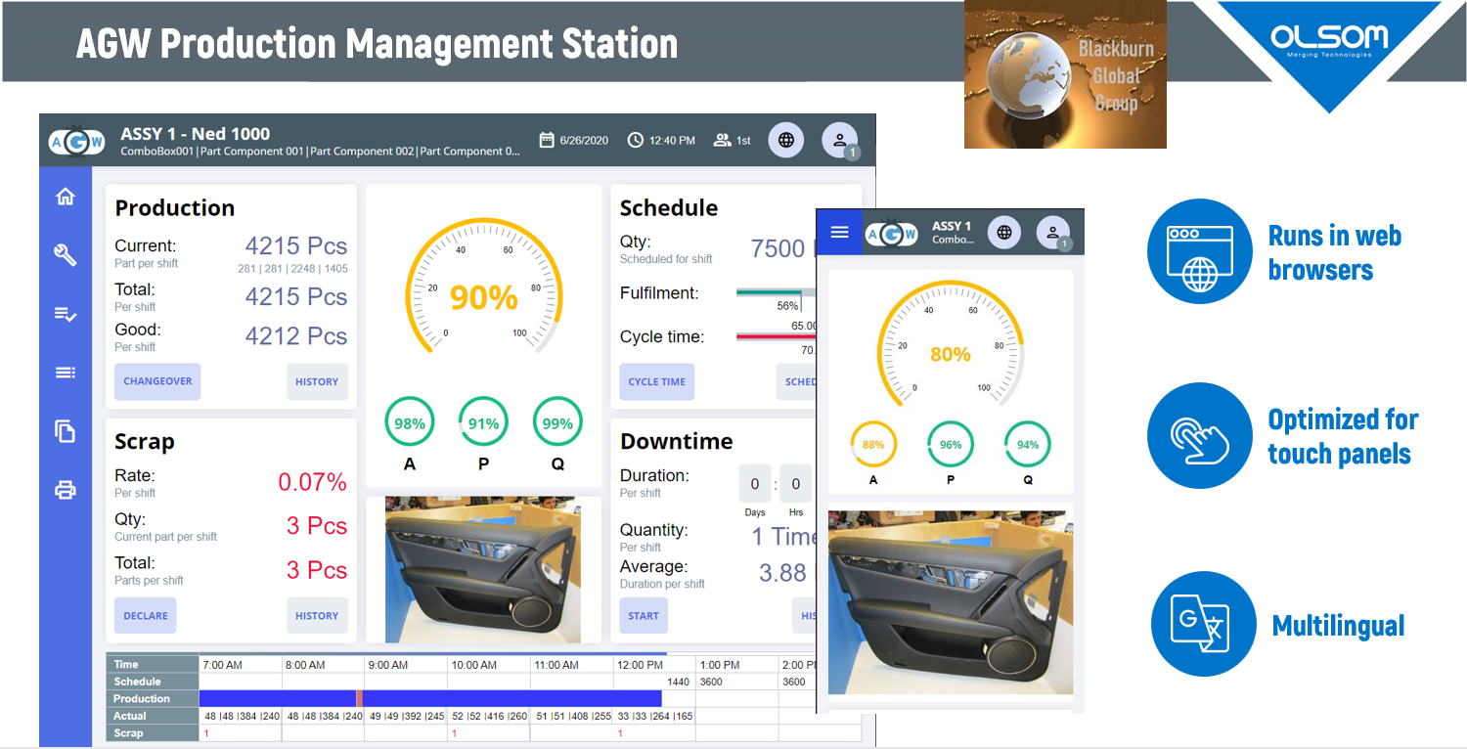This screenshot has height=749, width=1467.
Task: Open Production HISTORY button
Action: click(317, 381)
